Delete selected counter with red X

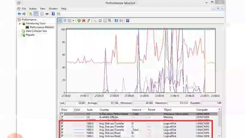pyautogui.click(x=84, y=20)
